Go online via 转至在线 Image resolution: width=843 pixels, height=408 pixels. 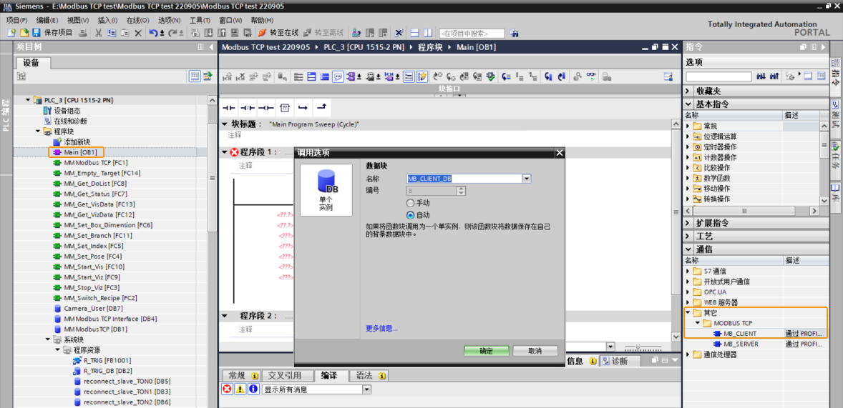click(x=278, y=33)
